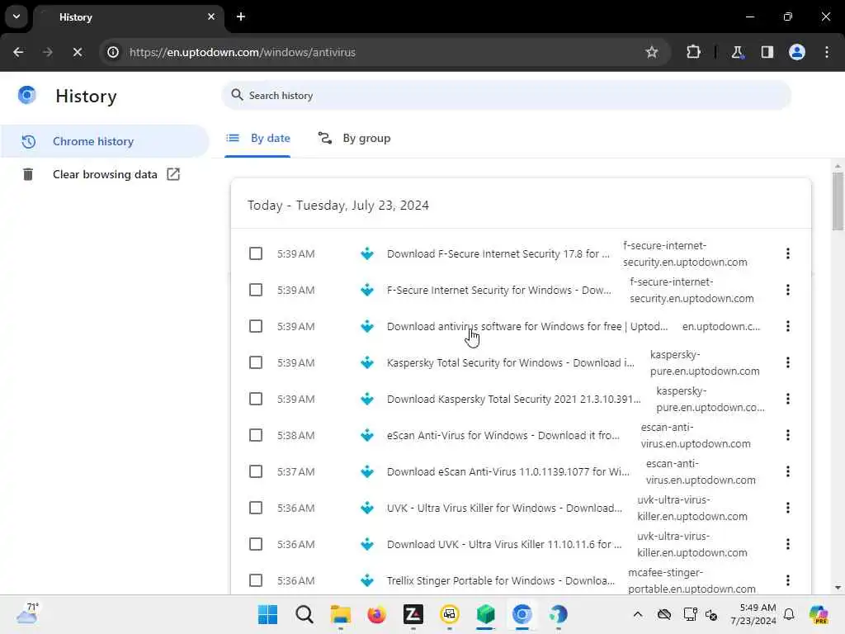Check the Download UVK 11.10.11.6 entry

(x=256, y=544)
